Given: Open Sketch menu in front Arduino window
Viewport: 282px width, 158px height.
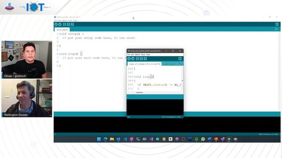Looking at the screenshot, I should (x=137, y=54).
